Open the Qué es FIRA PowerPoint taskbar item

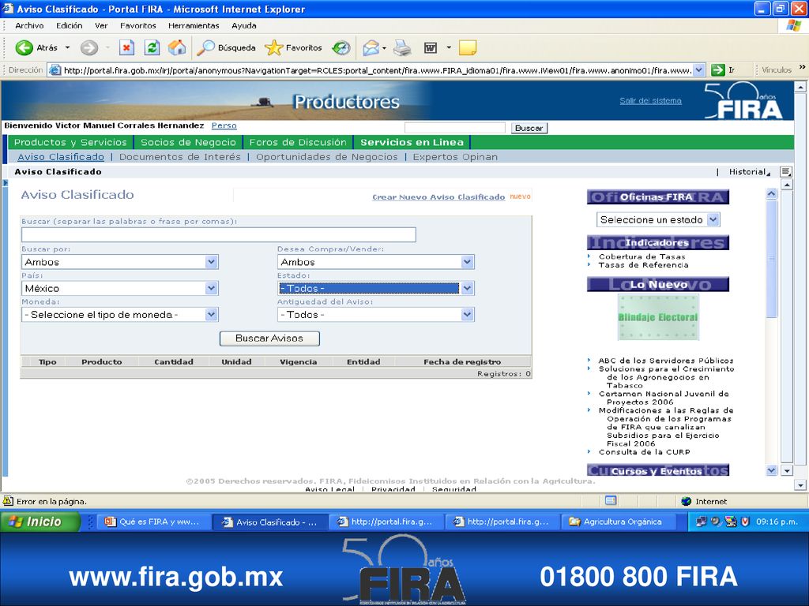[153, 522]
